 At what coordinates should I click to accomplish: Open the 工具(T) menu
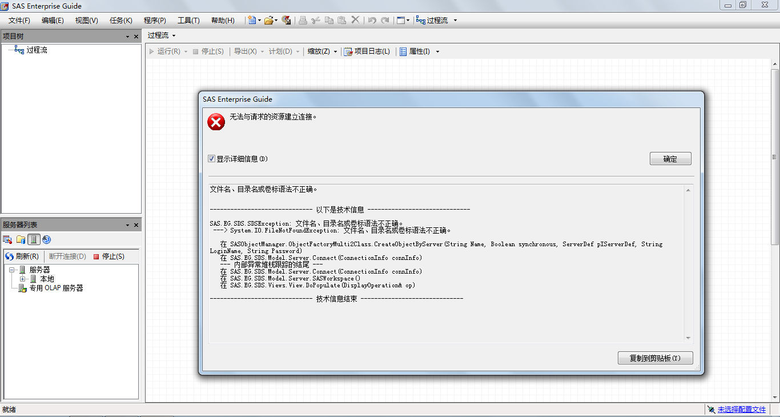point(188,21)
